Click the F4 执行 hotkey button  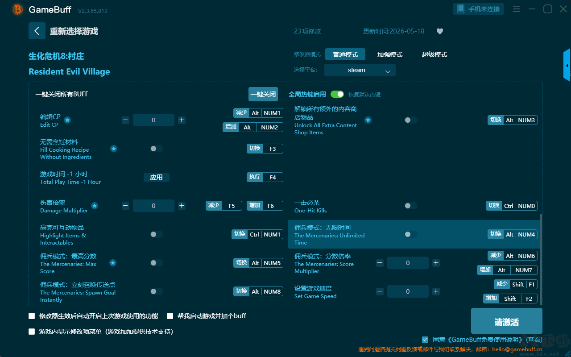pyautogui.click(x=265, y=177)
